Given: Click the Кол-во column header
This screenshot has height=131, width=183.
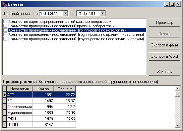Looking at the screenshot, I should pyautogui.click(x=43, y=89).
